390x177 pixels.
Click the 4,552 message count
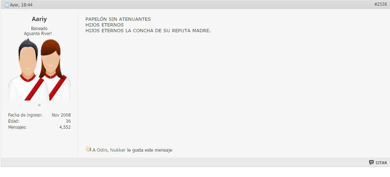65,127
